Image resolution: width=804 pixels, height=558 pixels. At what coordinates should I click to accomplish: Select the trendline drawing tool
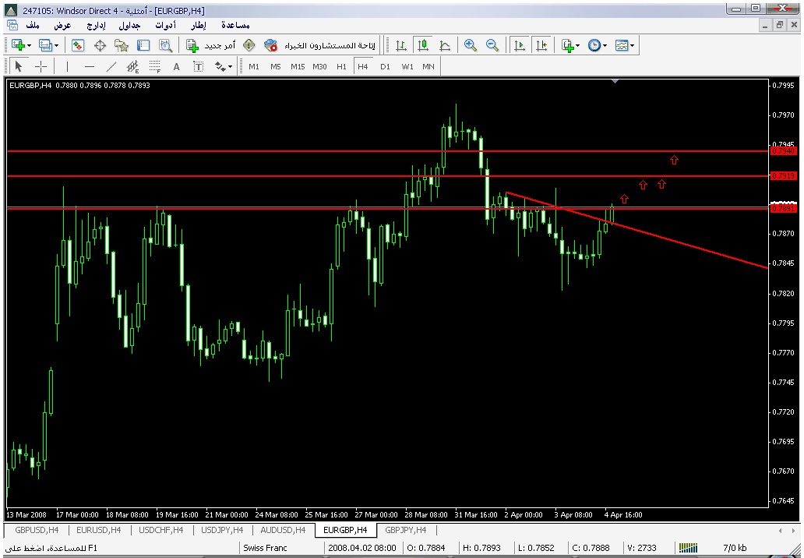coord(111,67)
